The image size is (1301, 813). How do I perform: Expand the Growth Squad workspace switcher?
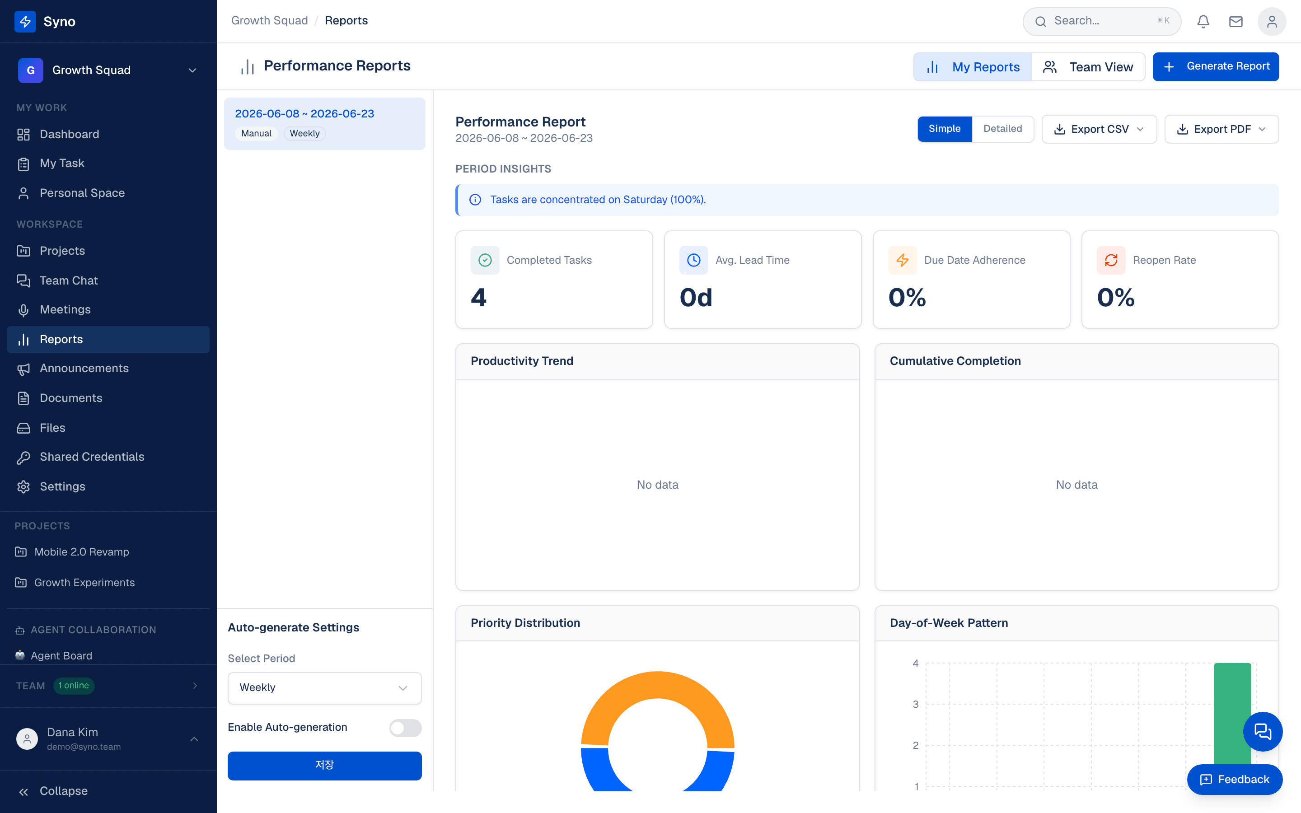(108, 70)
